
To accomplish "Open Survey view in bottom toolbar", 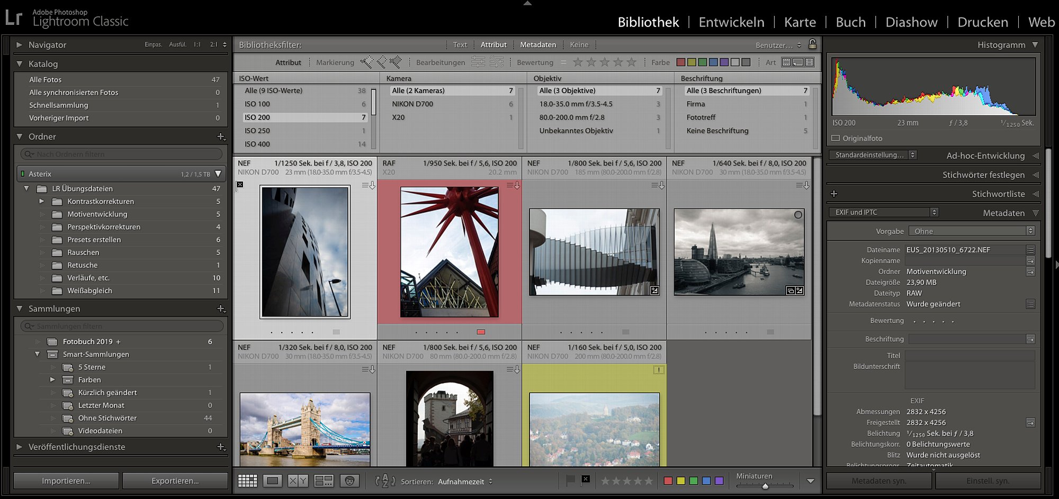I will [x=324, y=480].
